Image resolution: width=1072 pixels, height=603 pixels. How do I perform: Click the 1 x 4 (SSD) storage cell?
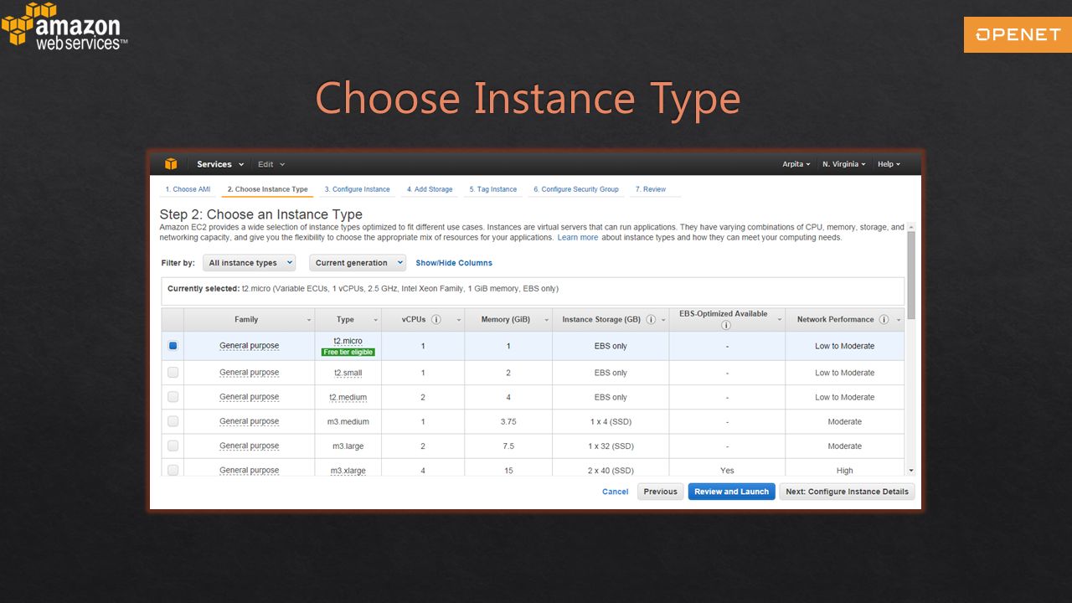point(611,421)
